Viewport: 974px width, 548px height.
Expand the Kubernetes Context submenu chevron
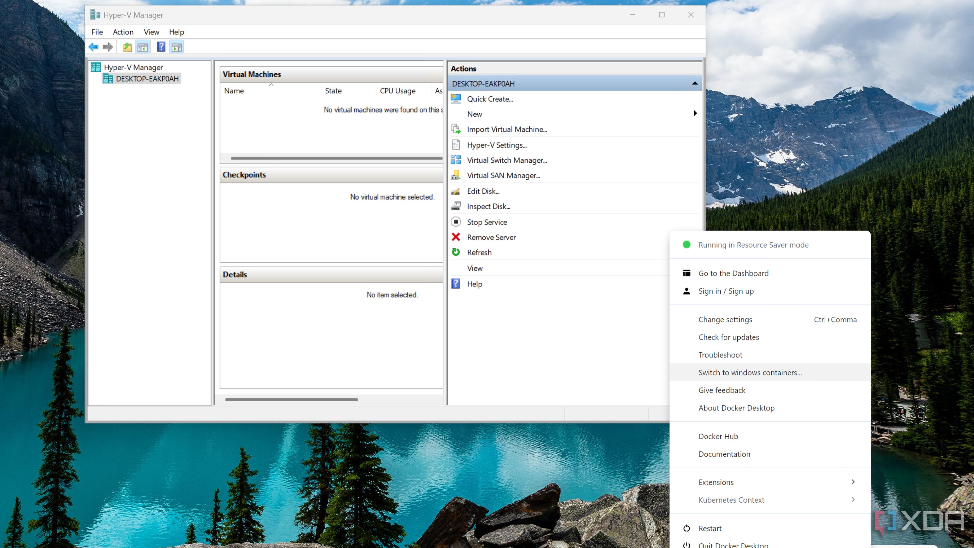[x=853, y=500]
